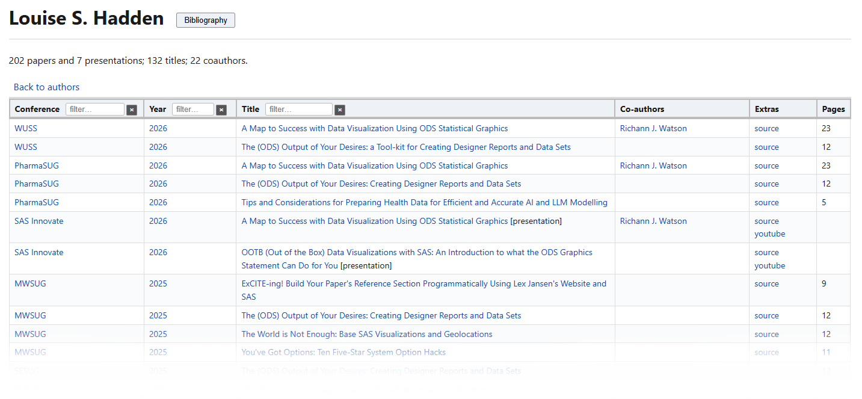Open source link for AI and LLM Modelling paper
Image resolution: width=862 pixels, height=399 pixels.
pyautogui.click(x=767, y=202)
